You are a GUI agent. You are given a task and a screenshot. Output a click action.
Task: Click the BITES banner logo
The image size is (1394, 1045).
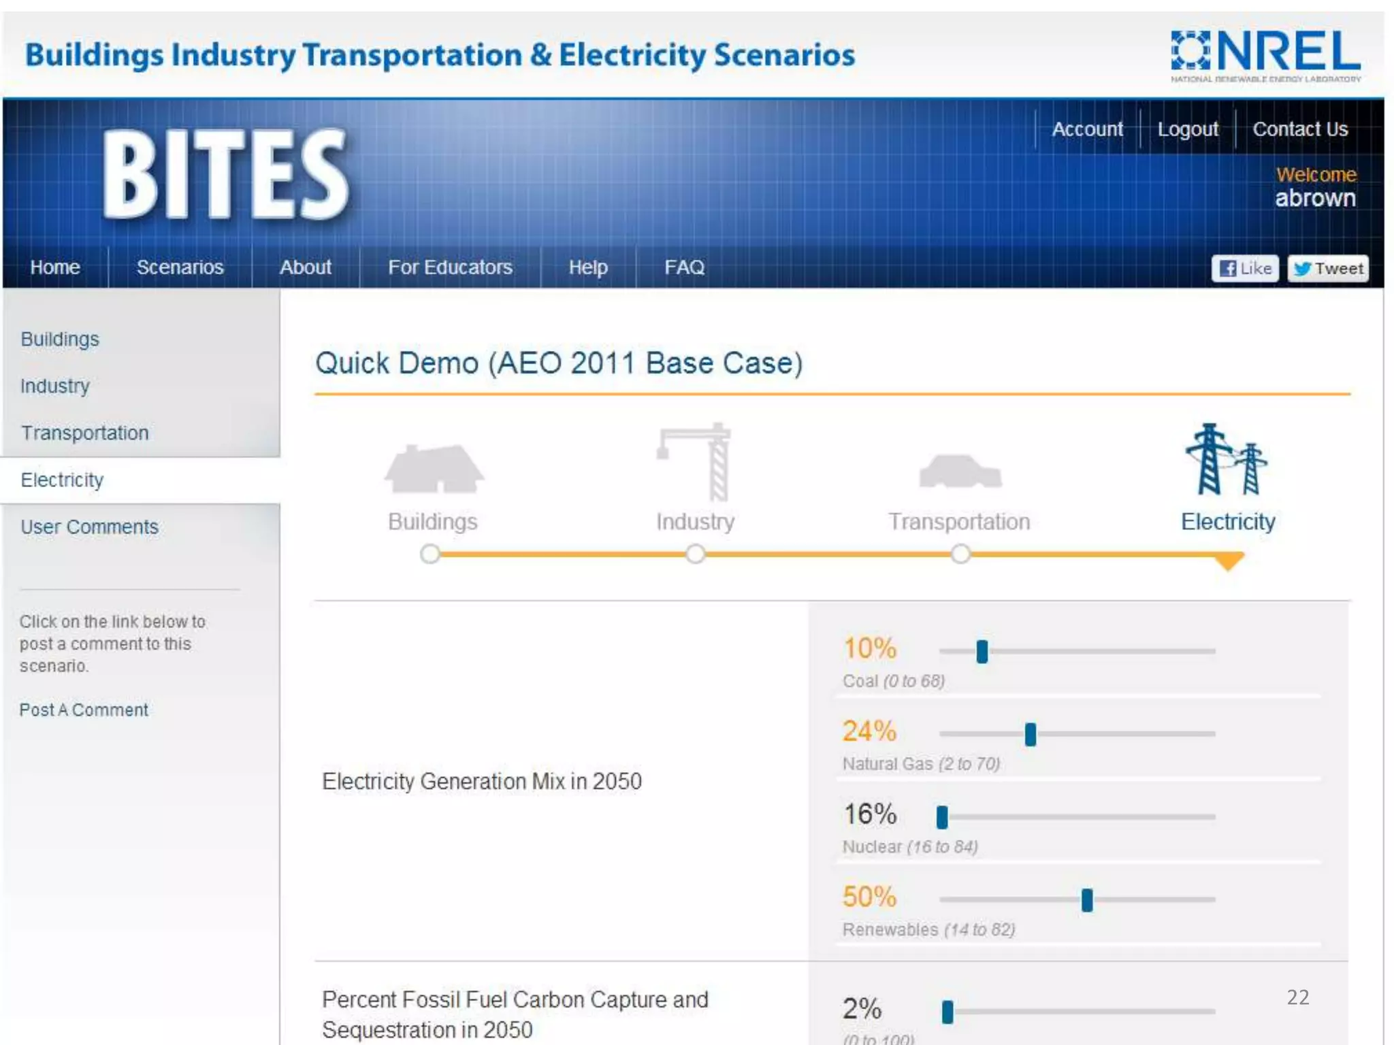click(x=225, y=175)
